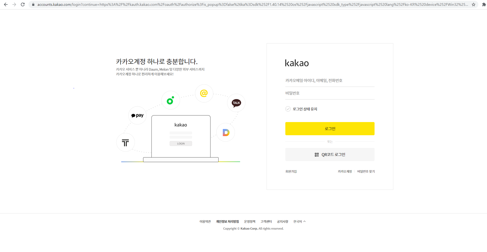
Task: Toggle the 로그인 상태 유지 checkbox
Action: click(288, 109)
